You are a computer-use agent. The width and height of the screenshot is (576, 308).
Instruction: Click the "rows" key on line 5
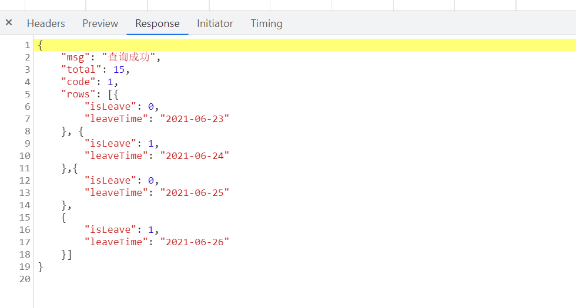tap(78, 94)
